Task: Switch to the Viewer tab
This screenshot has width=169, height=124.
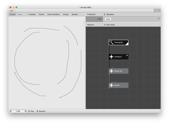Action: coord(13,14)
